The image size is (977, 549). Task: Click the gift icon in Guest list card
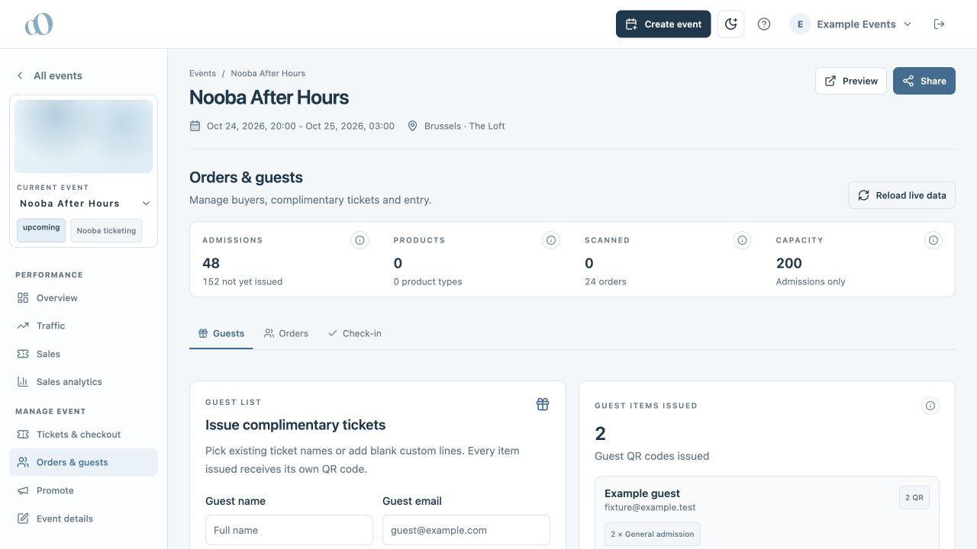pos(543,404)
